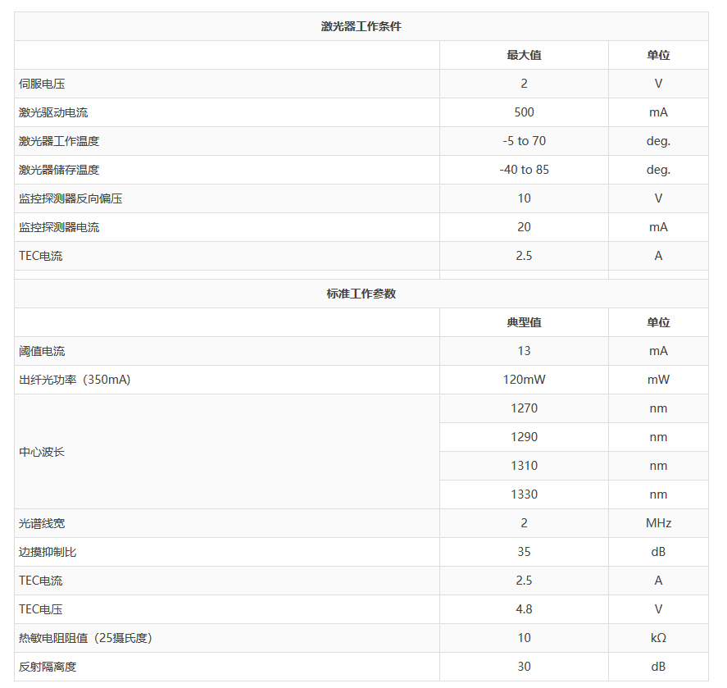Screen dimensions: 727x688
Task: Click the 500 drive current value
Action: click(x=524, y=112)
